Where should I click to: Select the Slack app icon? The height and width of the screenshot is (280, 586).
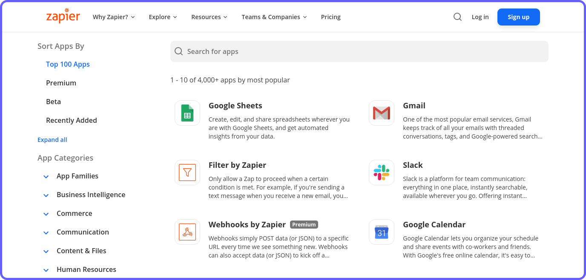pos(382,173)
